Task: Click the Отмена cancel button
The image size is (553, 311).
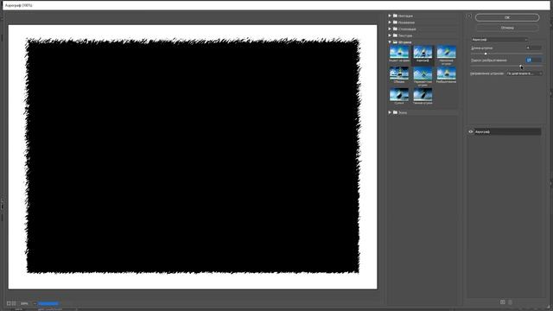Action: (507, 28)
